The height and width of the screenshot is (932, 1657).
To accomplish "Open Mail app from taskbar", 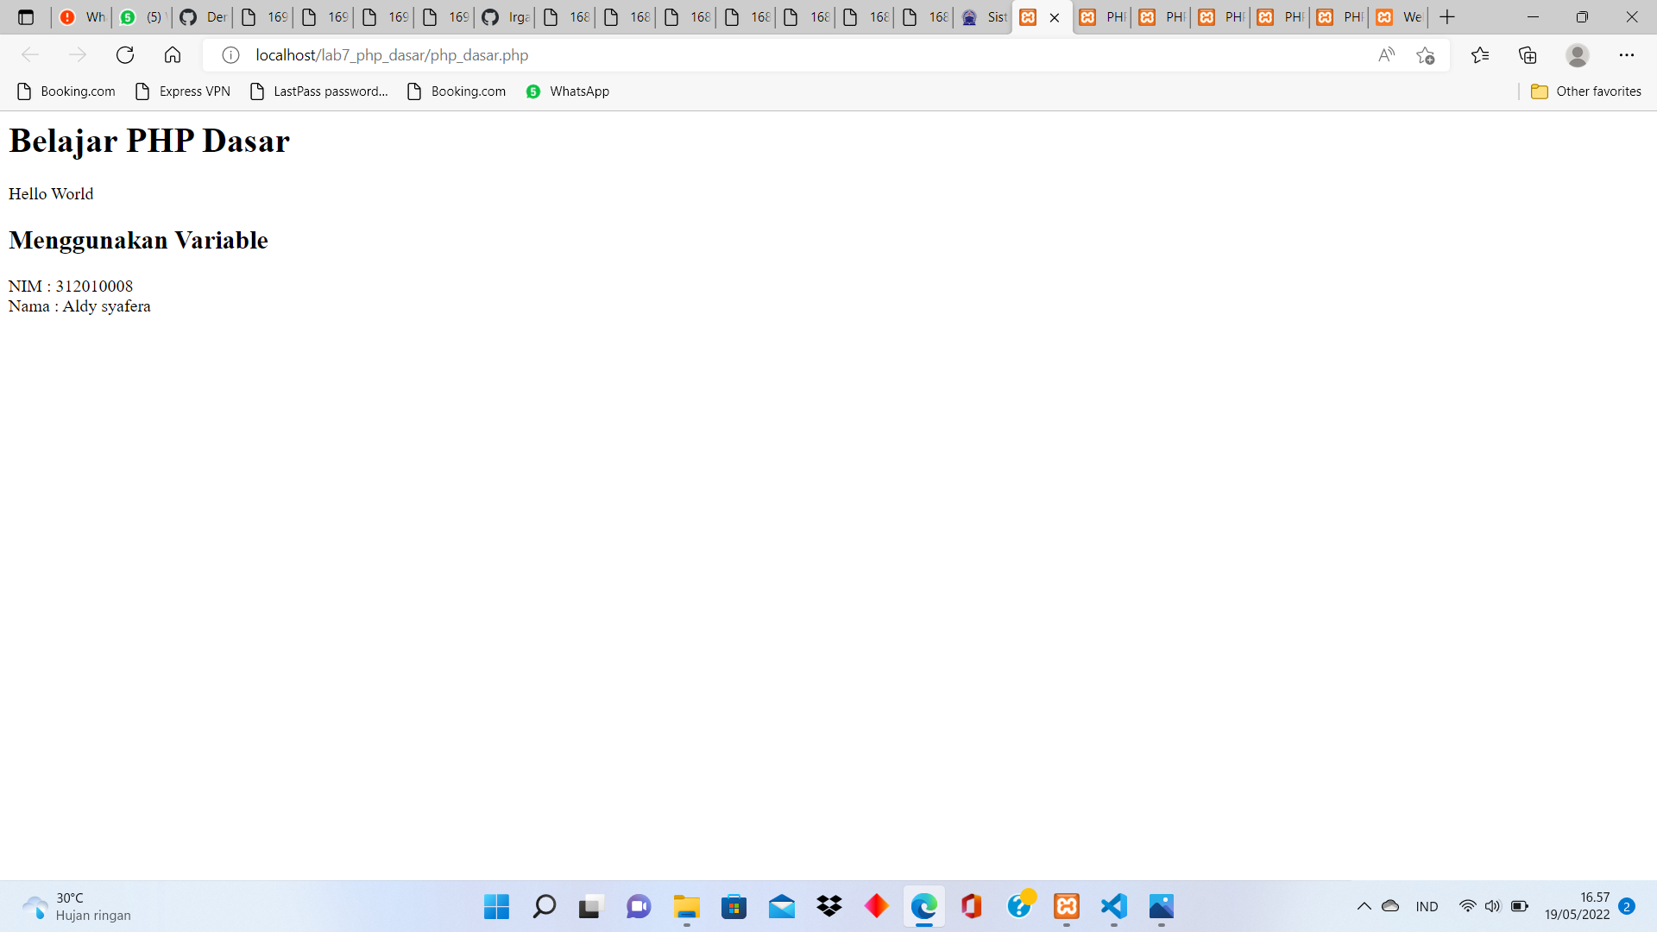I will [x=782, y=906].
